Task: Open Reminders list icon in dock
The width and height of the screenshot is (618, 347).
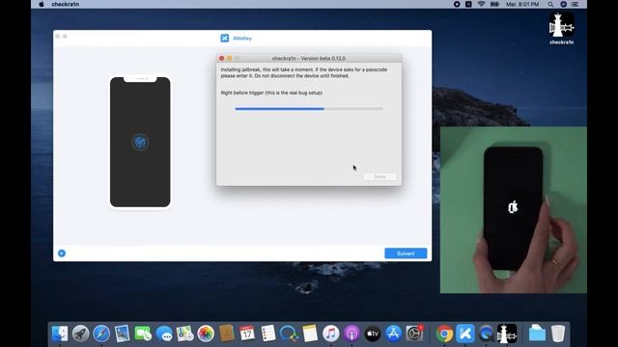Action: (268, 334)
